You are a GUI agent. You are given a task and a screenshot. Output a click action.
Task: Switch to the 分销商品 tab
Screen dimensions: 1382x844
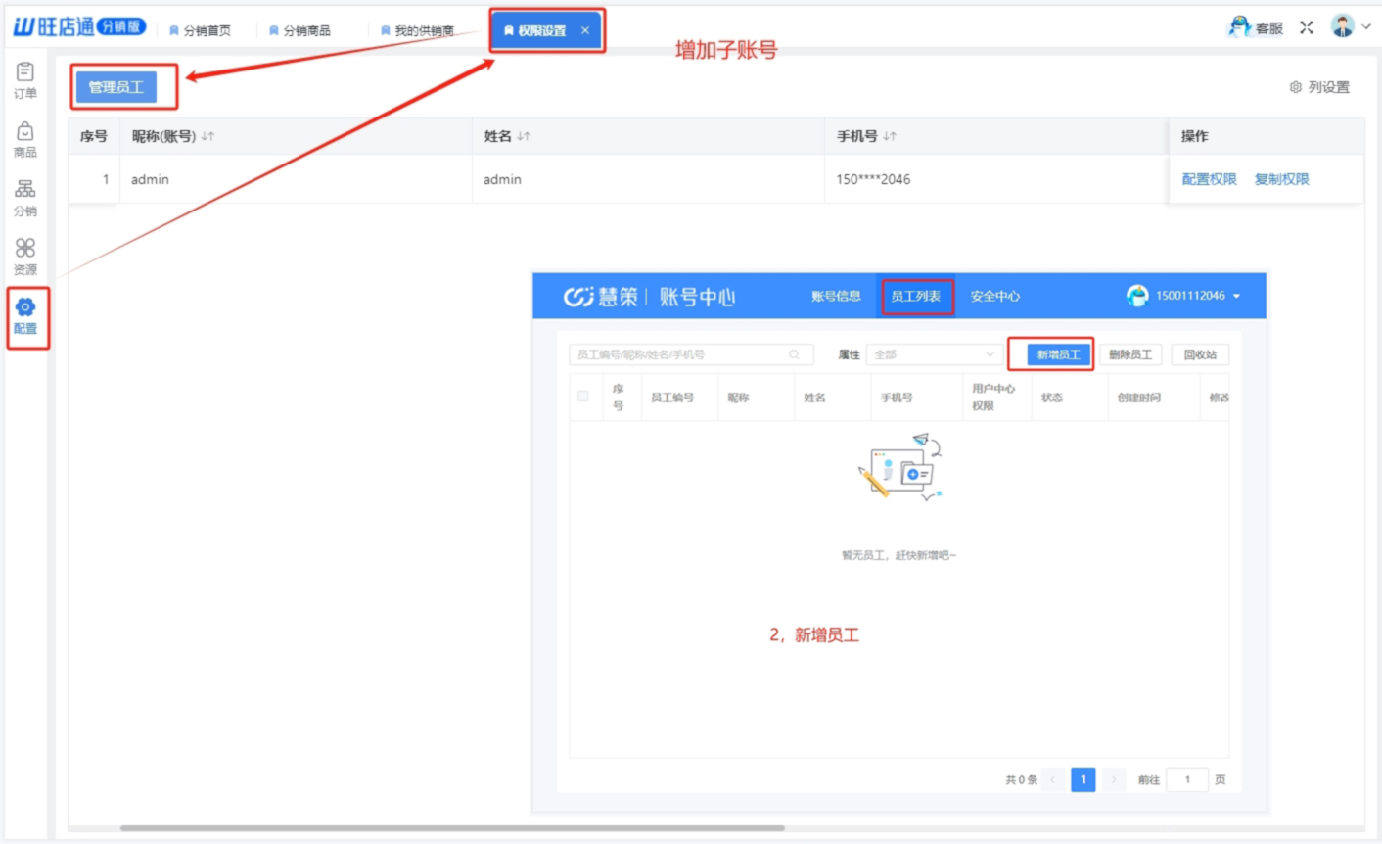coord(299,30)
